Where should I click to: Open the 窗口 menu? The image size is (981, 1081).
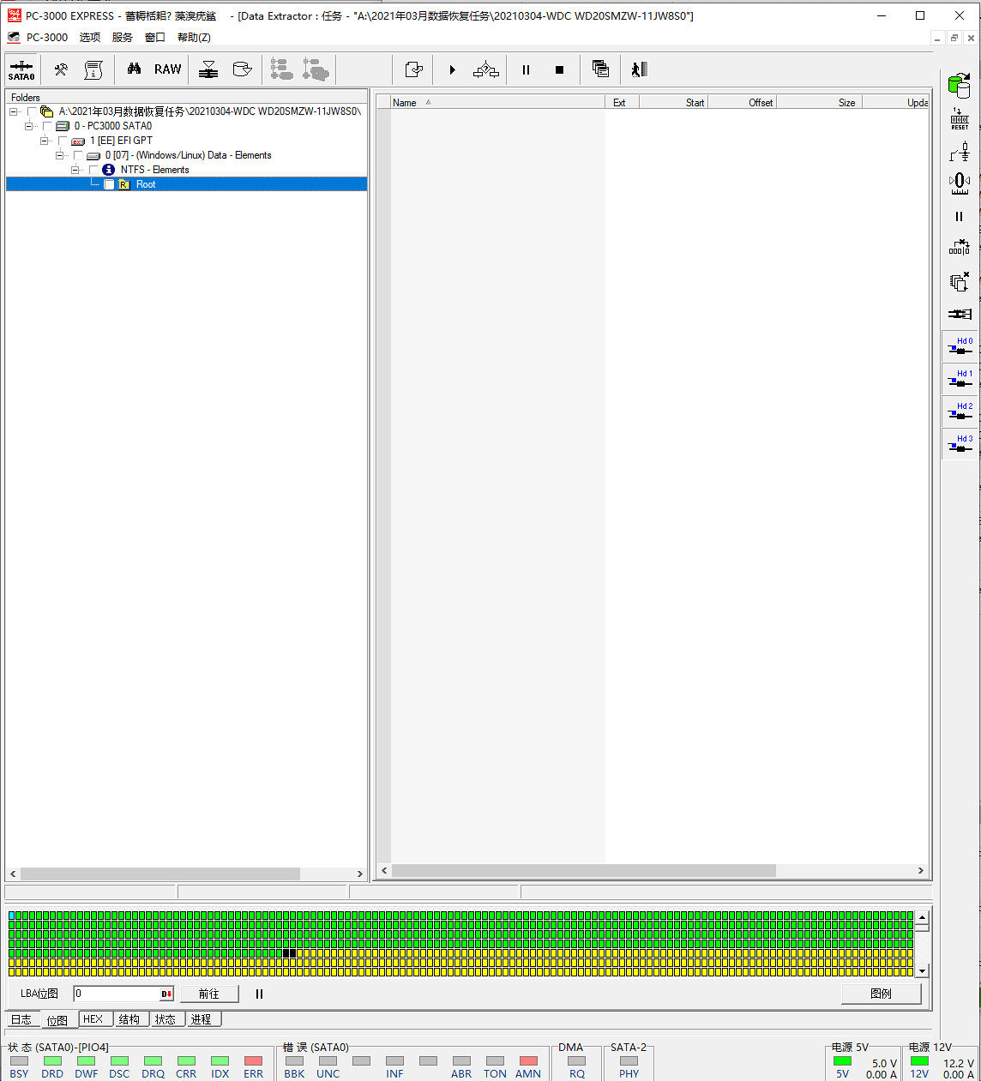[x=155, y=38]
